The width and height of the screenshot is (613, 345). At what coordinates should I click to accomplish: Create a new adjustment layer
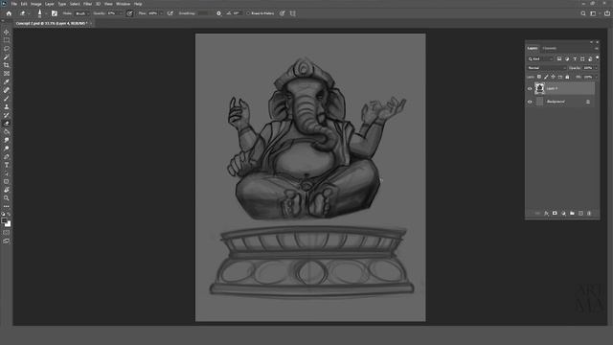tap(563, 213)
